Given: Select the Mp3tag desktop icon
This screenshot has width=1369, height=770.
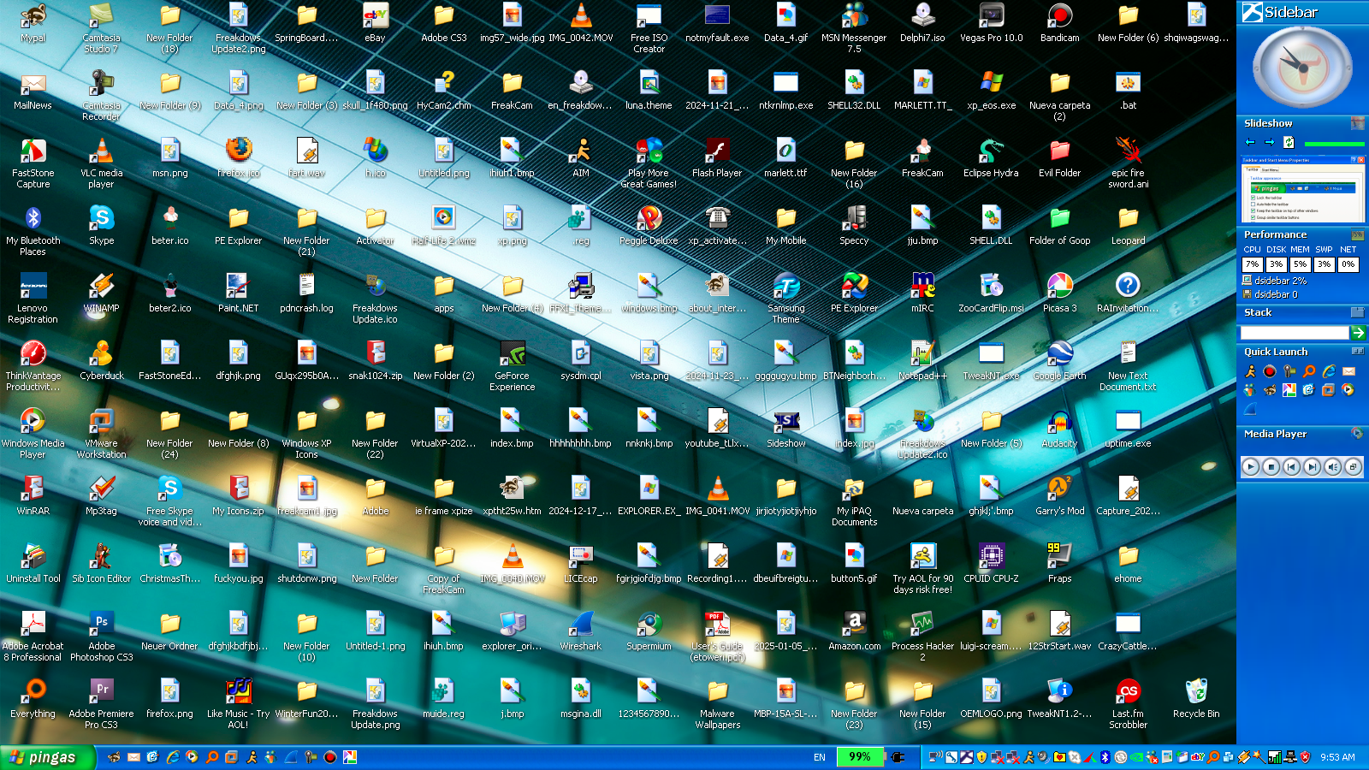Looking at the screenshot, I should 101,496.
